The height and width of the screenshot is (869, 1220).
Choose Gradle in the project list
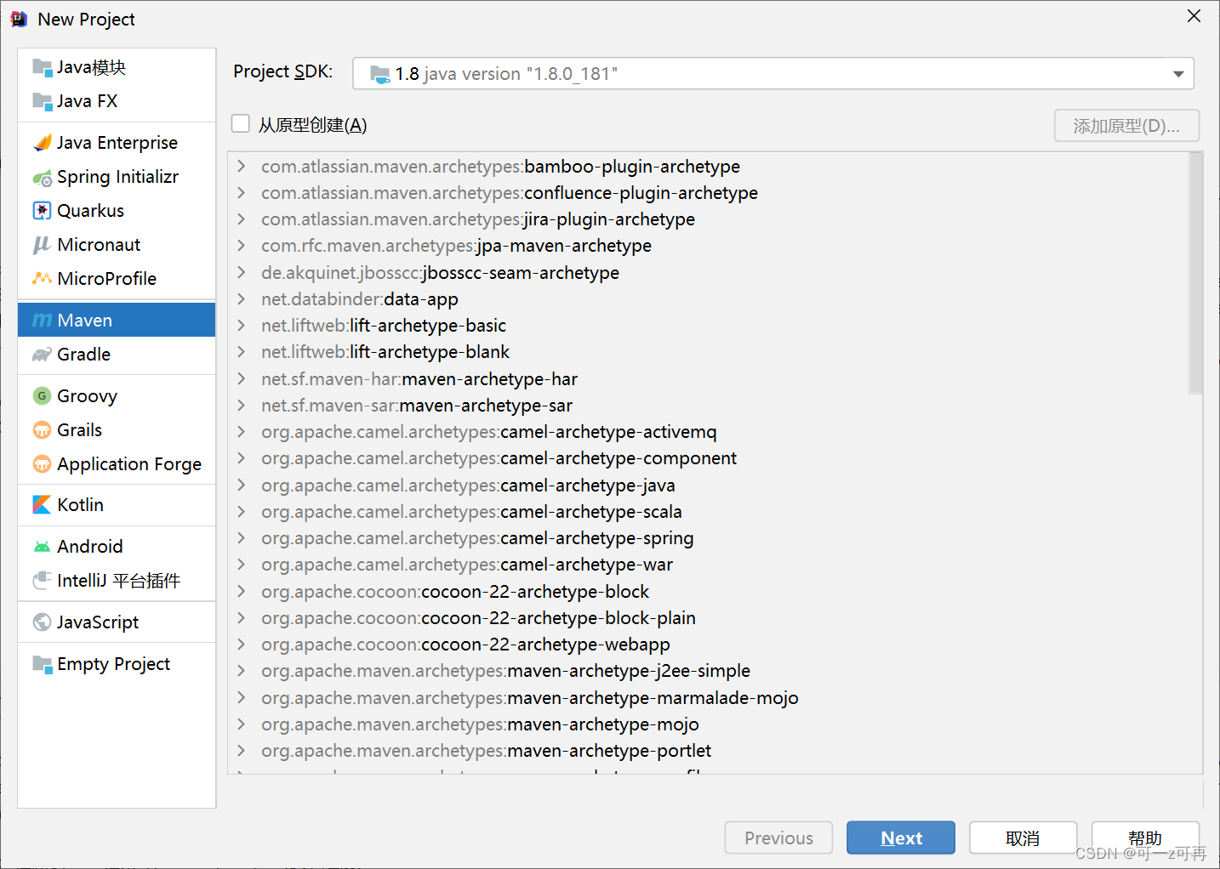[x=117, y=355]
